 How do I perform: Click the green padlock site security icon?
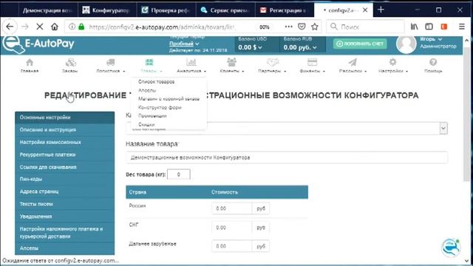[81, 27]
